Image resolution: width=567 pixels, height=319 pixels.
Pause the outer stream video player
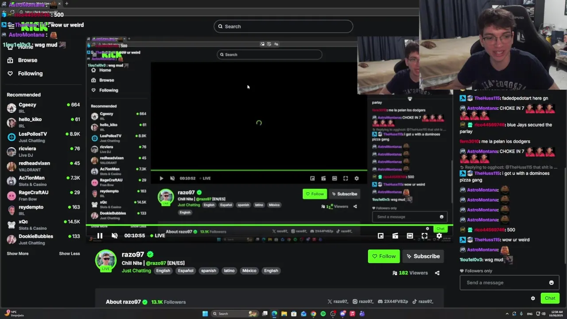tap(100, 236)
